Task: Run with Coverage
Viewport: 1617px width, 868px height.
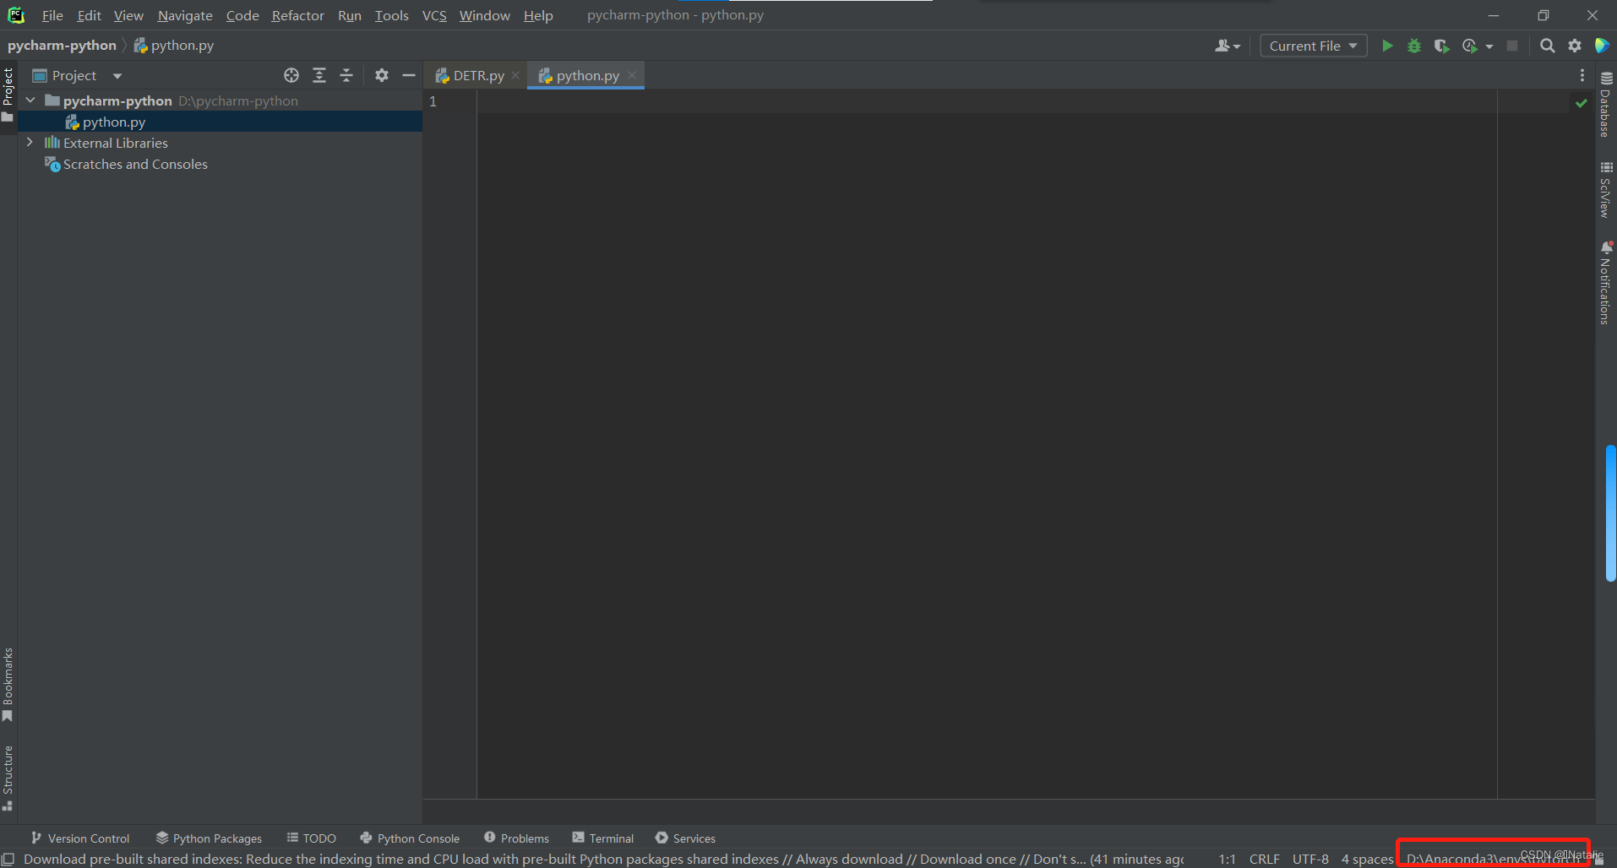Action: 1442,46
